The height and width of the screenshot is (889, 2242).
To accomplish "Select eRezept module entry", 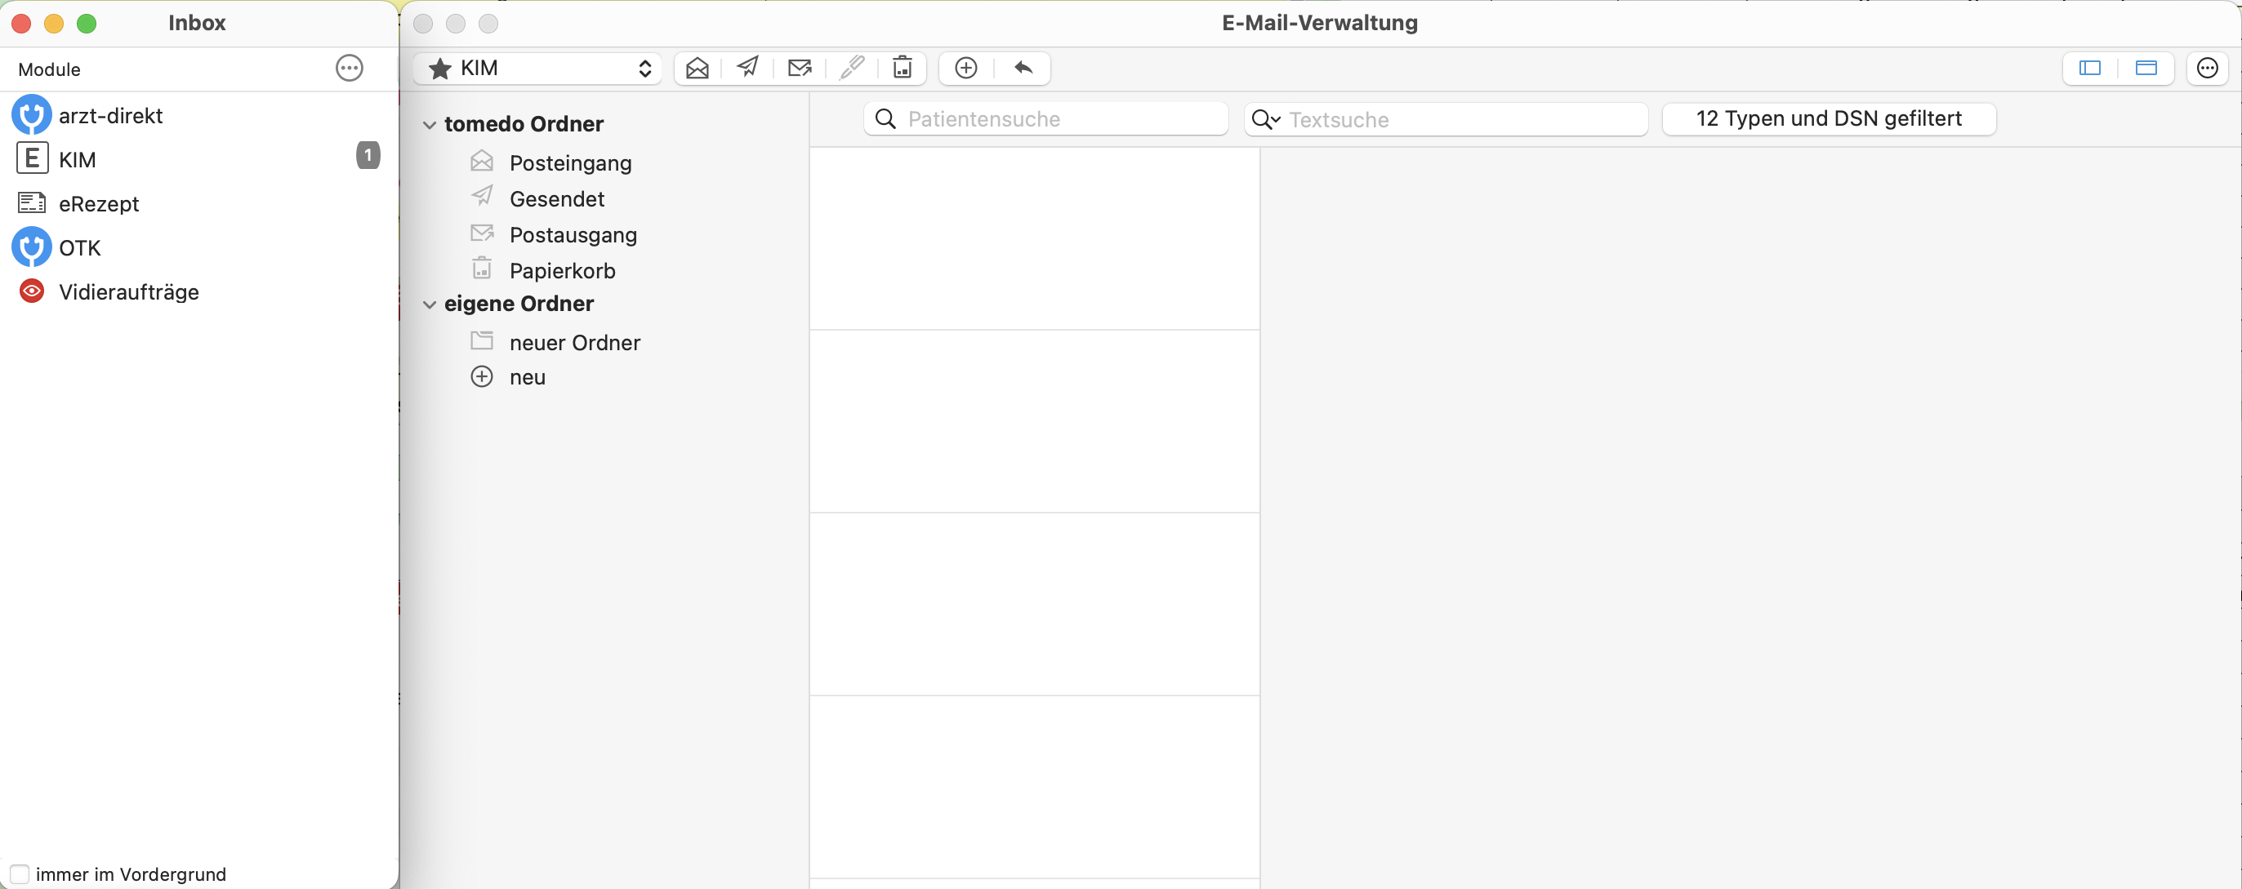I will pyautogui.click(x=98, y=203).
